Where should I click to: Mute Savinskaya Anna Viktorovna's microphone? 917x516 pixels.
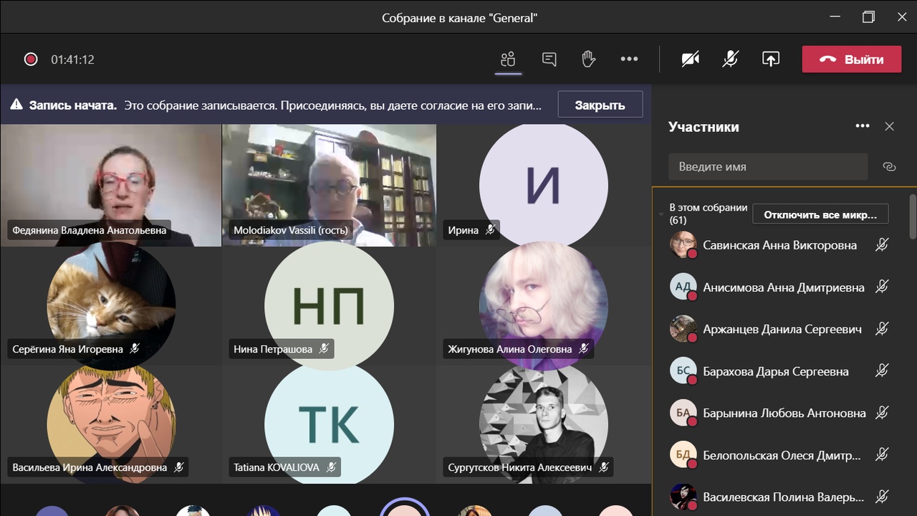point(882,245)
